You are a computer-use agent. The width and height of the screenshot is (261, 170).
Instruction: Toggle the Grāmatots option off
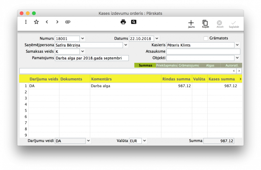[x=206, y=38]
